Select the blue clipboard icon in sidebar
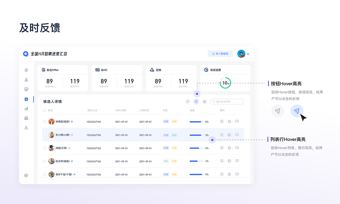340x204 pixels. 26,99
